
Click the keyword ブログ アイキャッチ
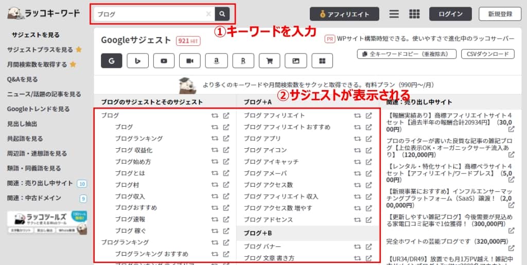click(x=271, y=162)
